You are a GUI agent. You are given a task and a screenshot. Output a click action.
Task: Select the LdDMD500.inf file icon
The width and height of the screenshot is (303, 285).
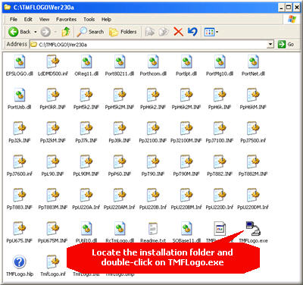tap(53, 62)
